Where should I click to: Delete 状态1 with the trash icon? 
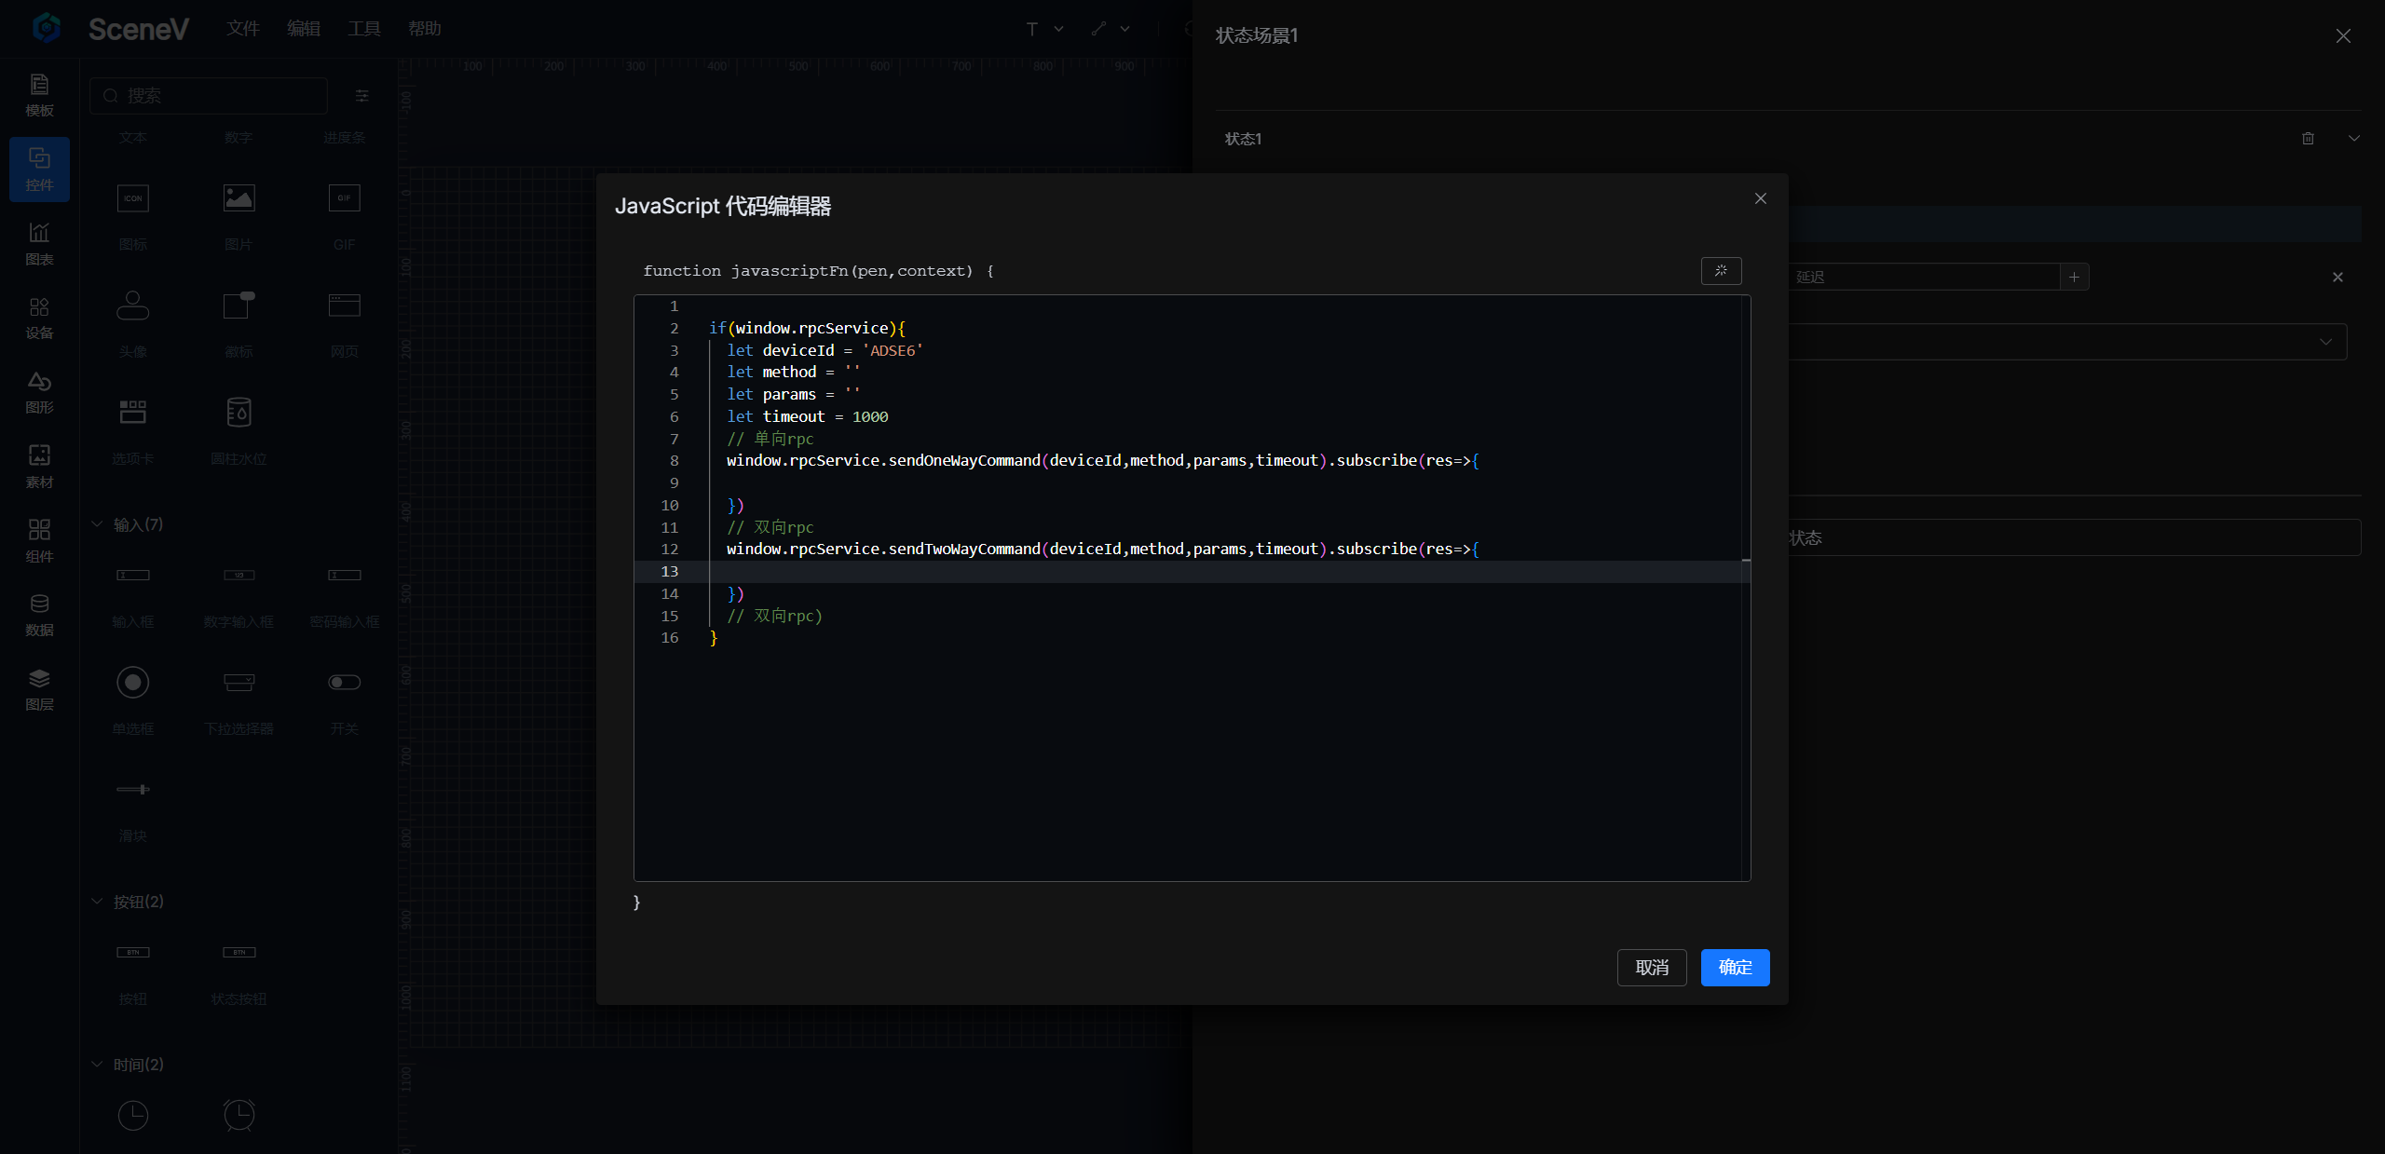2308,139
